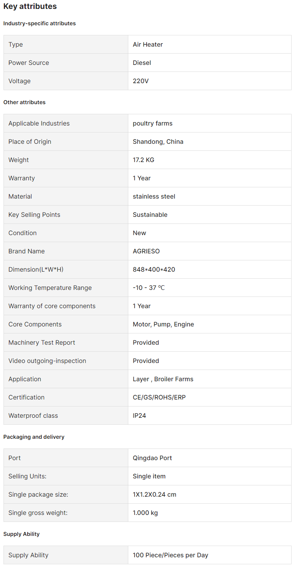Viewport: 297px width, 567px height.
Task: Click the Applicable Industries label
Action: [x=39, y=123]
